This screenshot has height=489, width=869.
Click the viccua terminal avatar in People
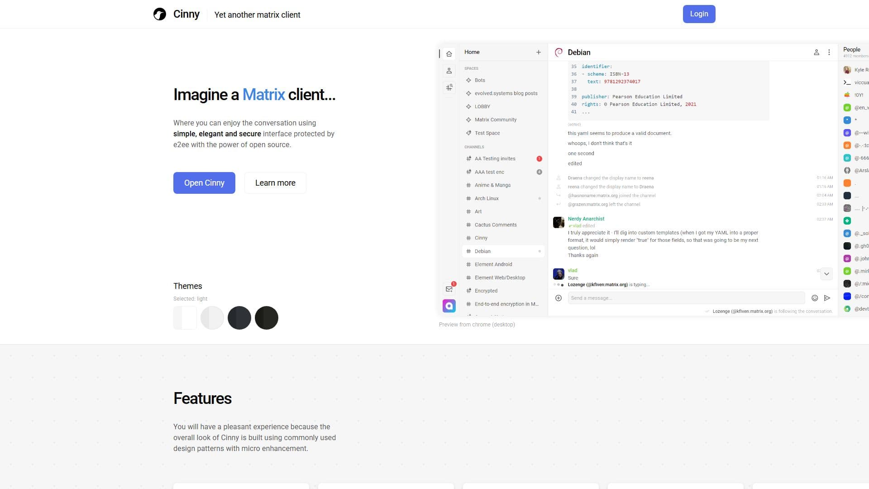click(x=847, y=82)
